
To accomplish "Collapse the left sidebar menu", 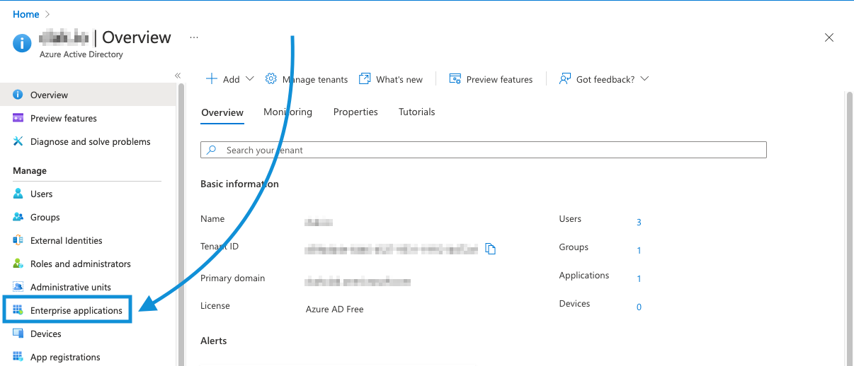I will pos(178,76).
